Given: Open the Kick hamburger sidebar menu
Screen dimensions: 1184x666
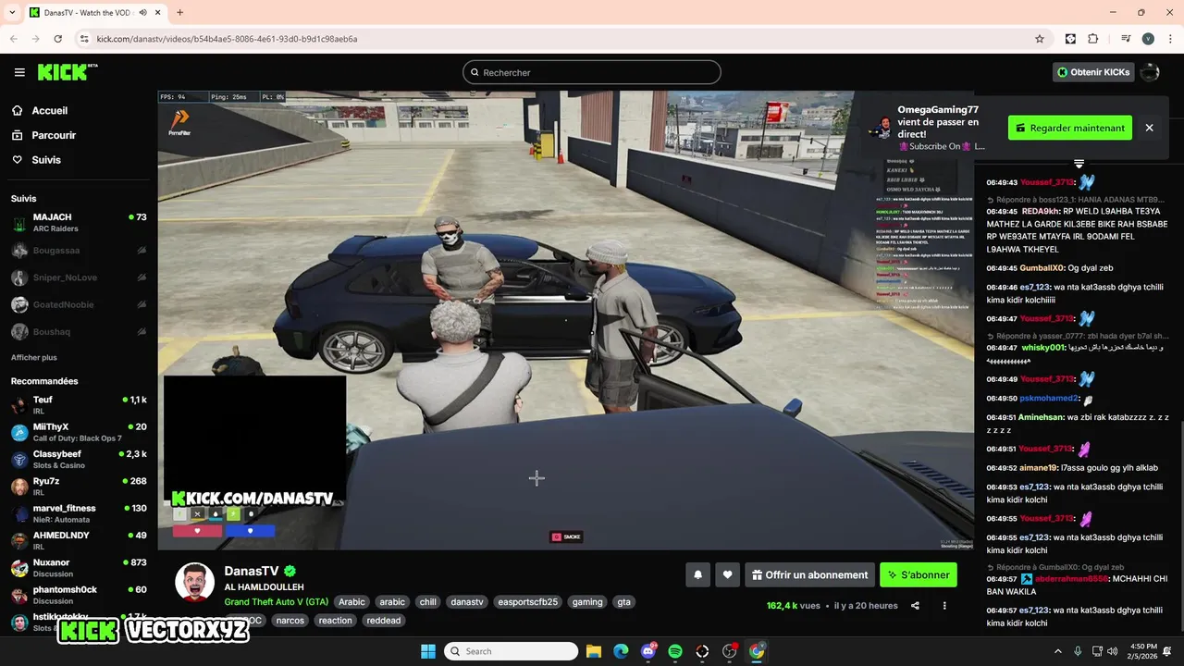Looking at the screenshot, I should click(19, 72).
